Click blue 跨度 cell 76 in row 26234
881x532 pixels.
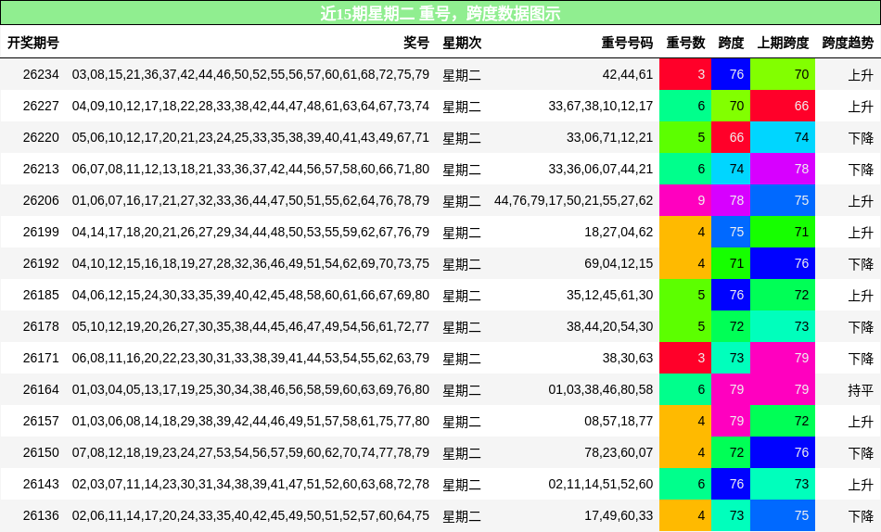[731, 74]
